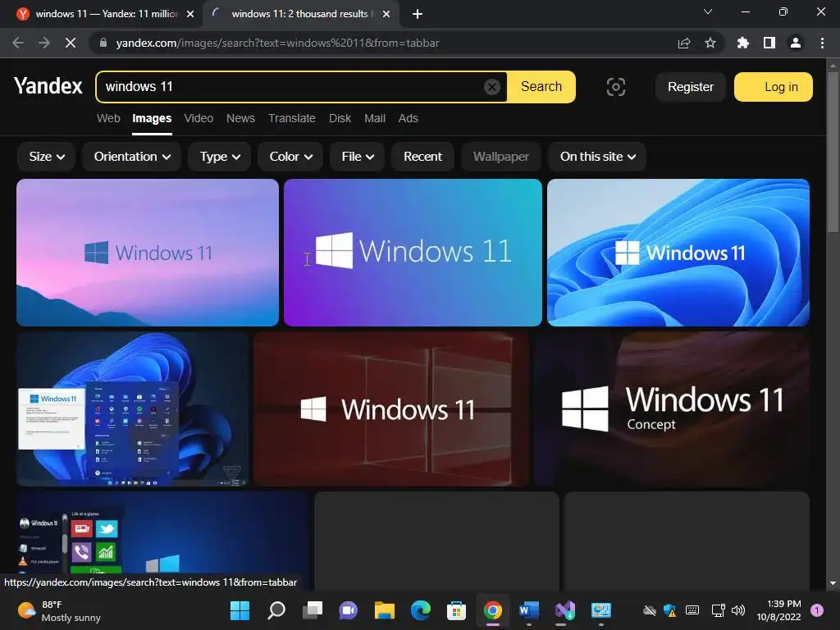Close the first Yandex tab
The height and width of the screenshot is (630, 840).
click(x=190, y=14)
